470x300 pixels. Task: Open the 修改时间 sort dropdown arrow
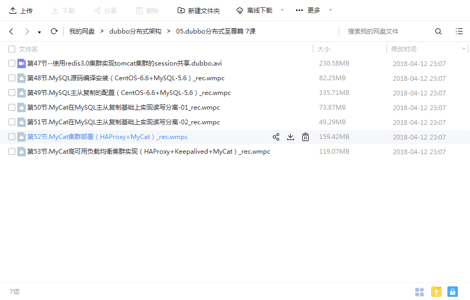pyautogui.click(x=464, y=49)
